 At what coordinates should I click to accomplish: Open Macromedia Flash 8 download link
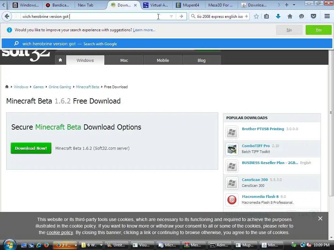coord(260,197)
